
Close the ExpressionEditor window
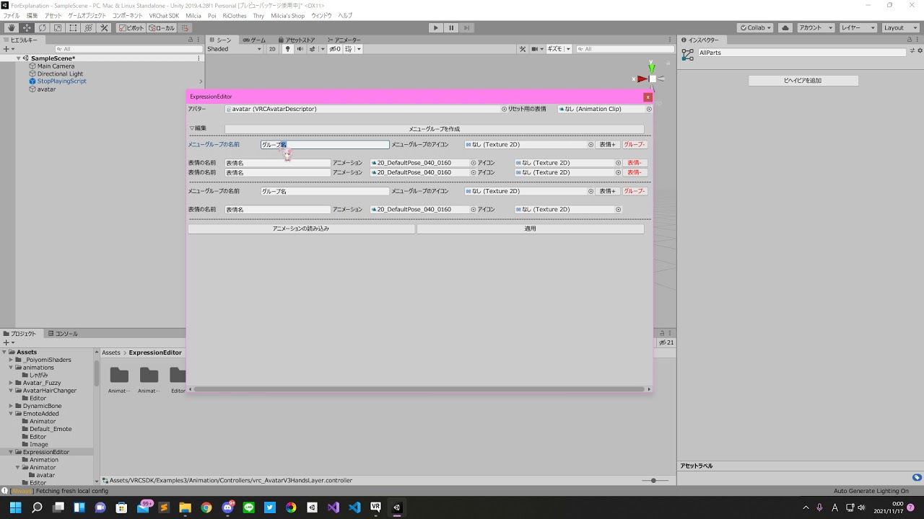[648, 97]
